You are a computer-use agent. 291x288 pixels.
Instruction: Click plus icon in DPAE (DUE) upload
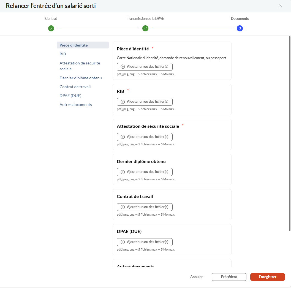(123, 242)
